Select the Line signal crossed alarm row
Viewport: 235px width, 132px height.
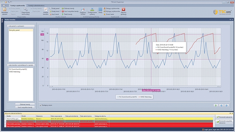(109, 126)
